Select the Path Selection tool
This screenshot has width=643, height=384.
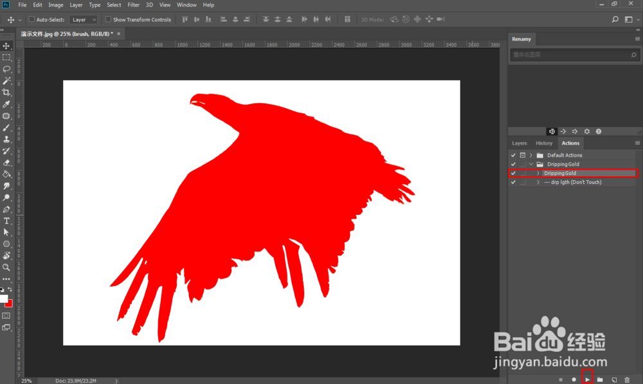pos(6,232)
